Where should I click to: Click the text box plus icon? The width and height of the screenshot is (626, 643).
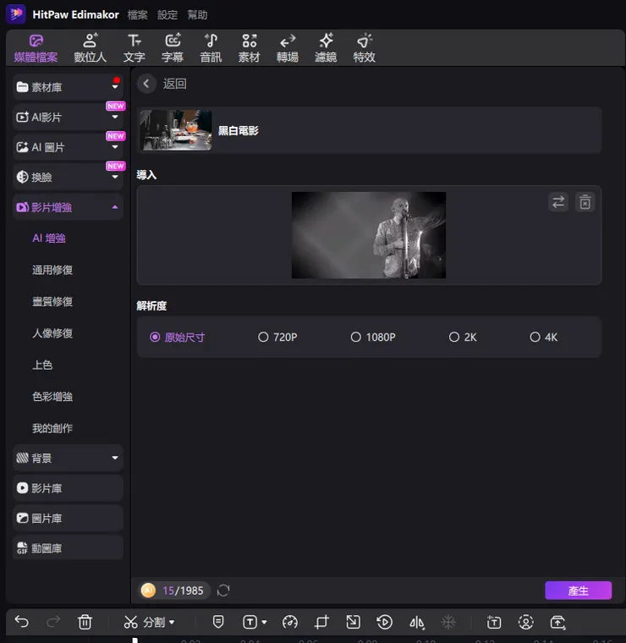tap(494, 622)
